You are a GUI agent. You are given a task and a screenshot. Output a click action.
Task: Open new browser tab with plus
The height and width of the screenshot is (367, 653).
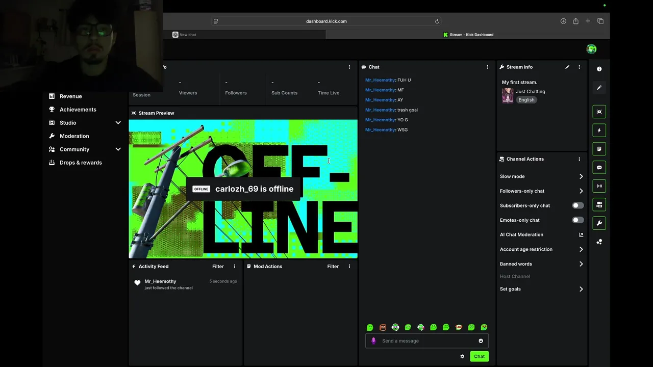click(x=588, y=21)
